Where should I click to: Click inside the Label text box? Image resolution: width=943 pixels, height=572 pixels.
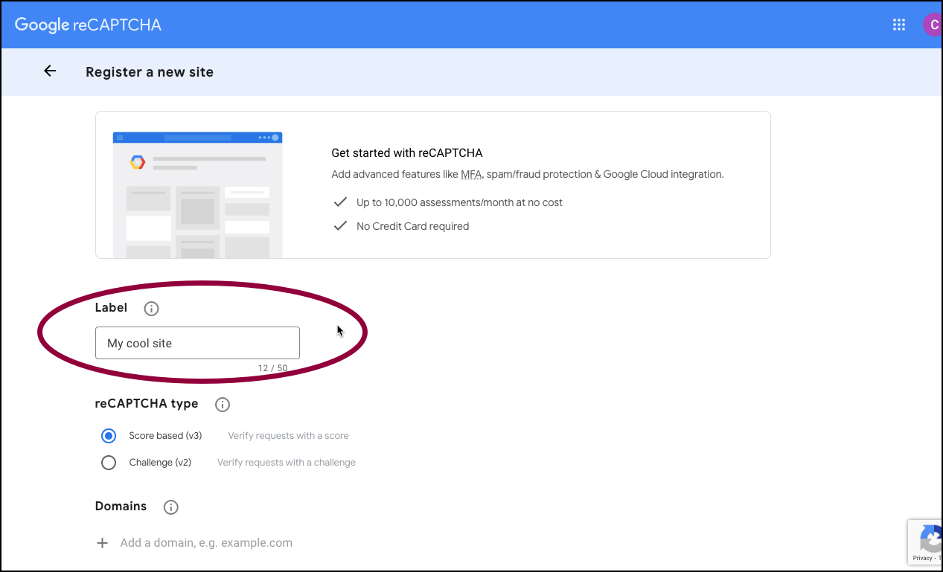197,342
